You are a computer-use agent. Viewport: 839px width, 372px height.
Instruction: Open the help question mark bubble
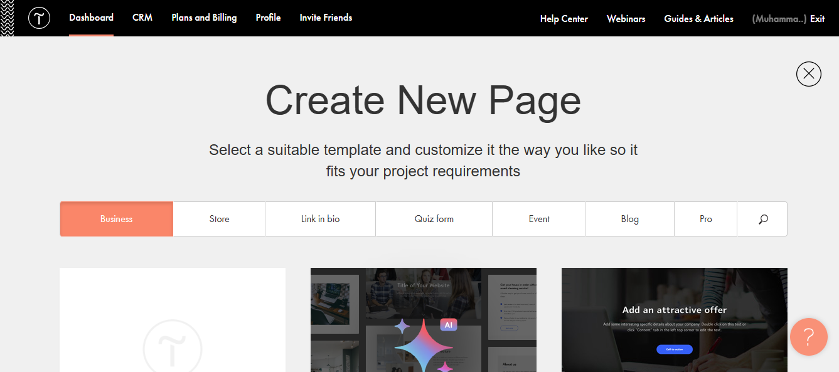point(808,337)
